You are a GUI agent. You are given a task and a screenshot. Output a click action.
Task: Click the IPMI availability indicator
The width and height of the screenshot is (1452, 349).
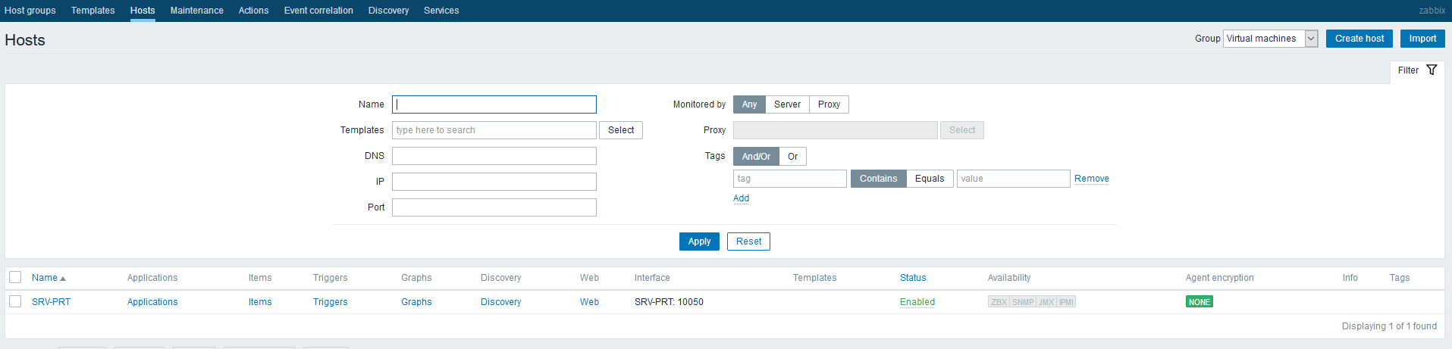click(1066, 302)
